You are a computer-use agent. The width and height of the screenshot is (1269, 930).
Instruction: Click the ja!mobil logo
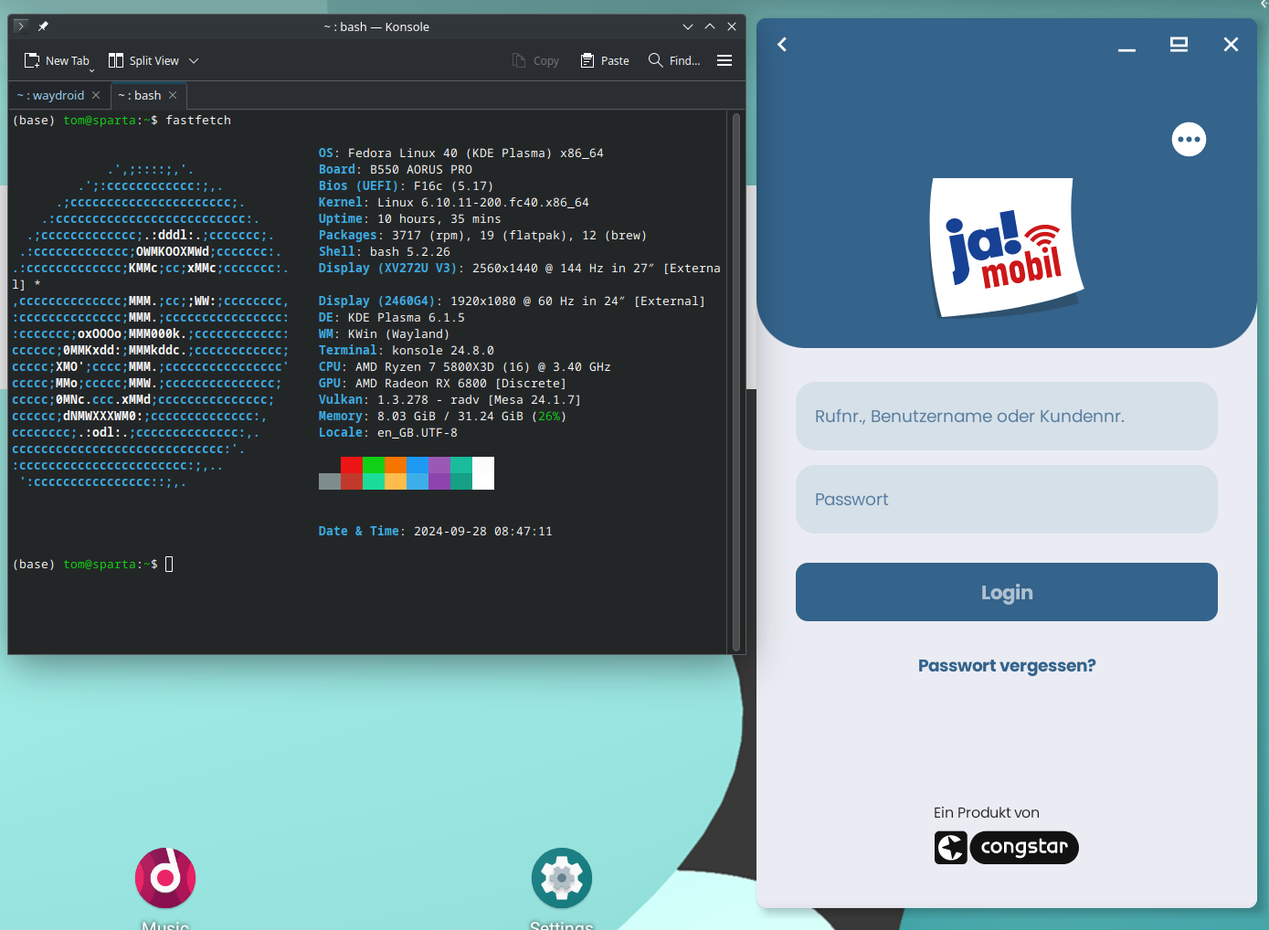point(1006,247)
